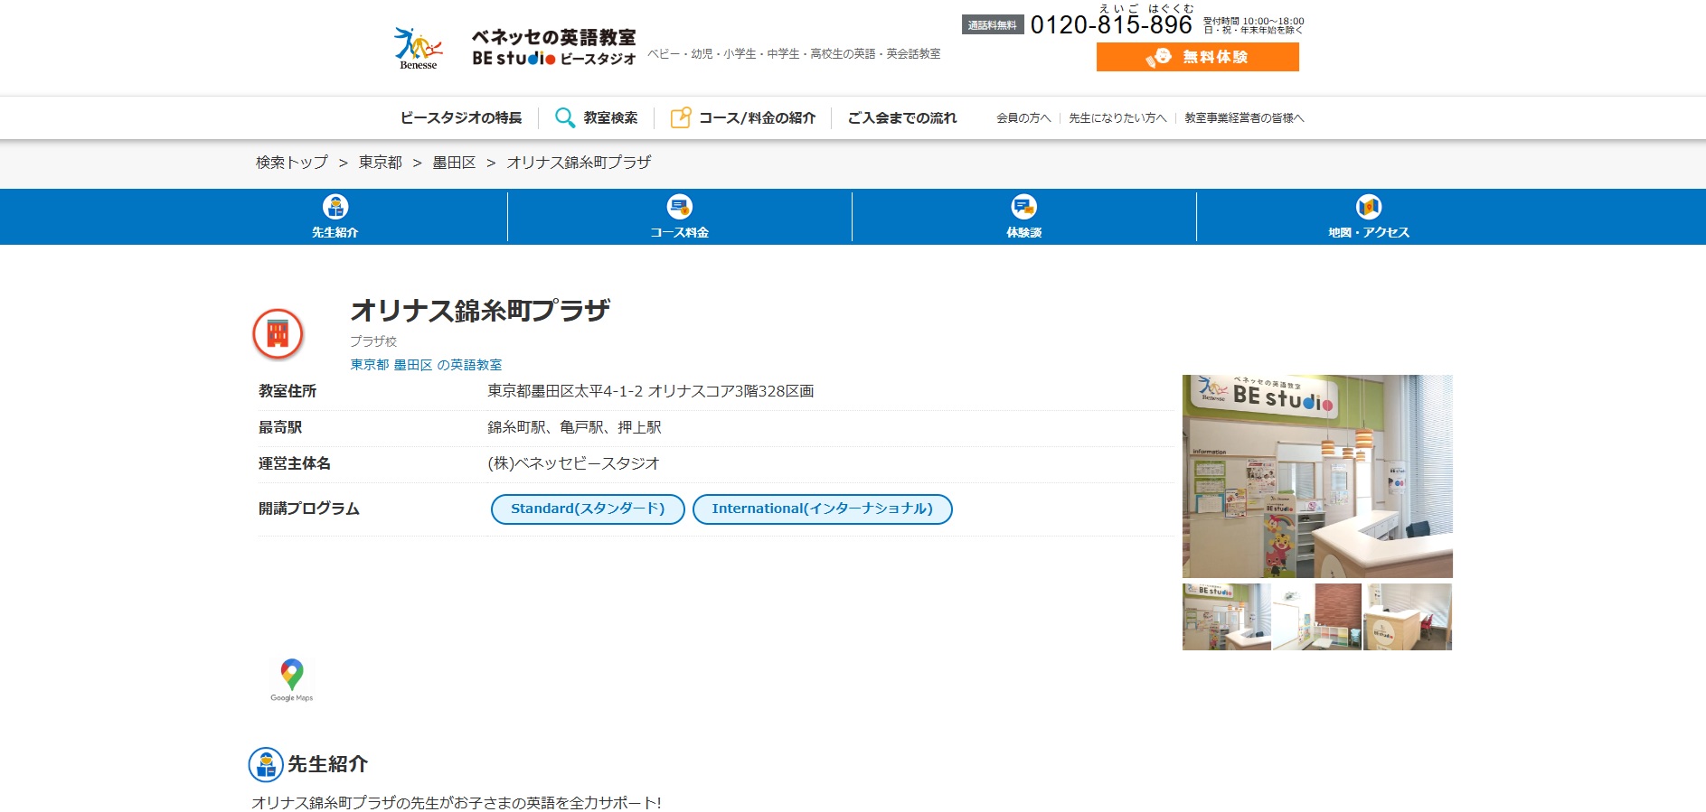Click the 運営主体名 row label
Image resolution: width=1706 pixels, height=812 pixels.
pos(295,463)
